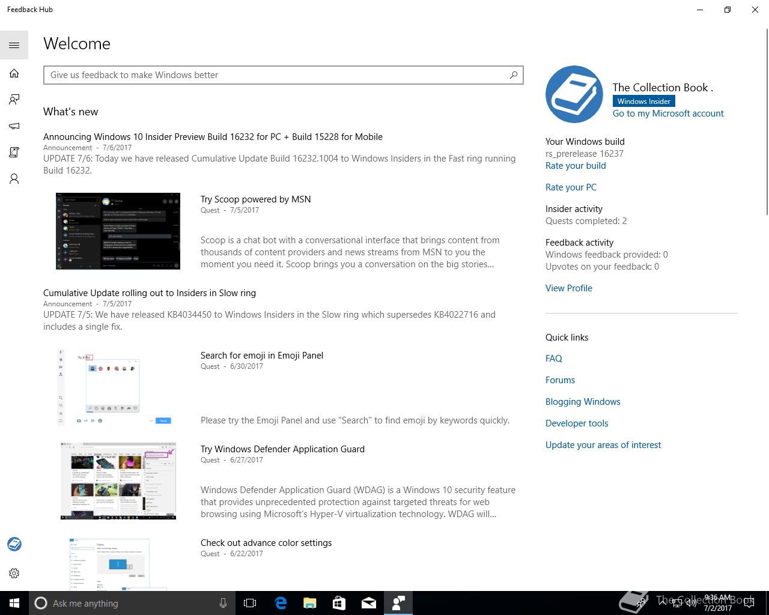The image size is (769, 615).
Task: Open Mail app from taskbar
Action: pyautogui.click(x=368, y=603)
